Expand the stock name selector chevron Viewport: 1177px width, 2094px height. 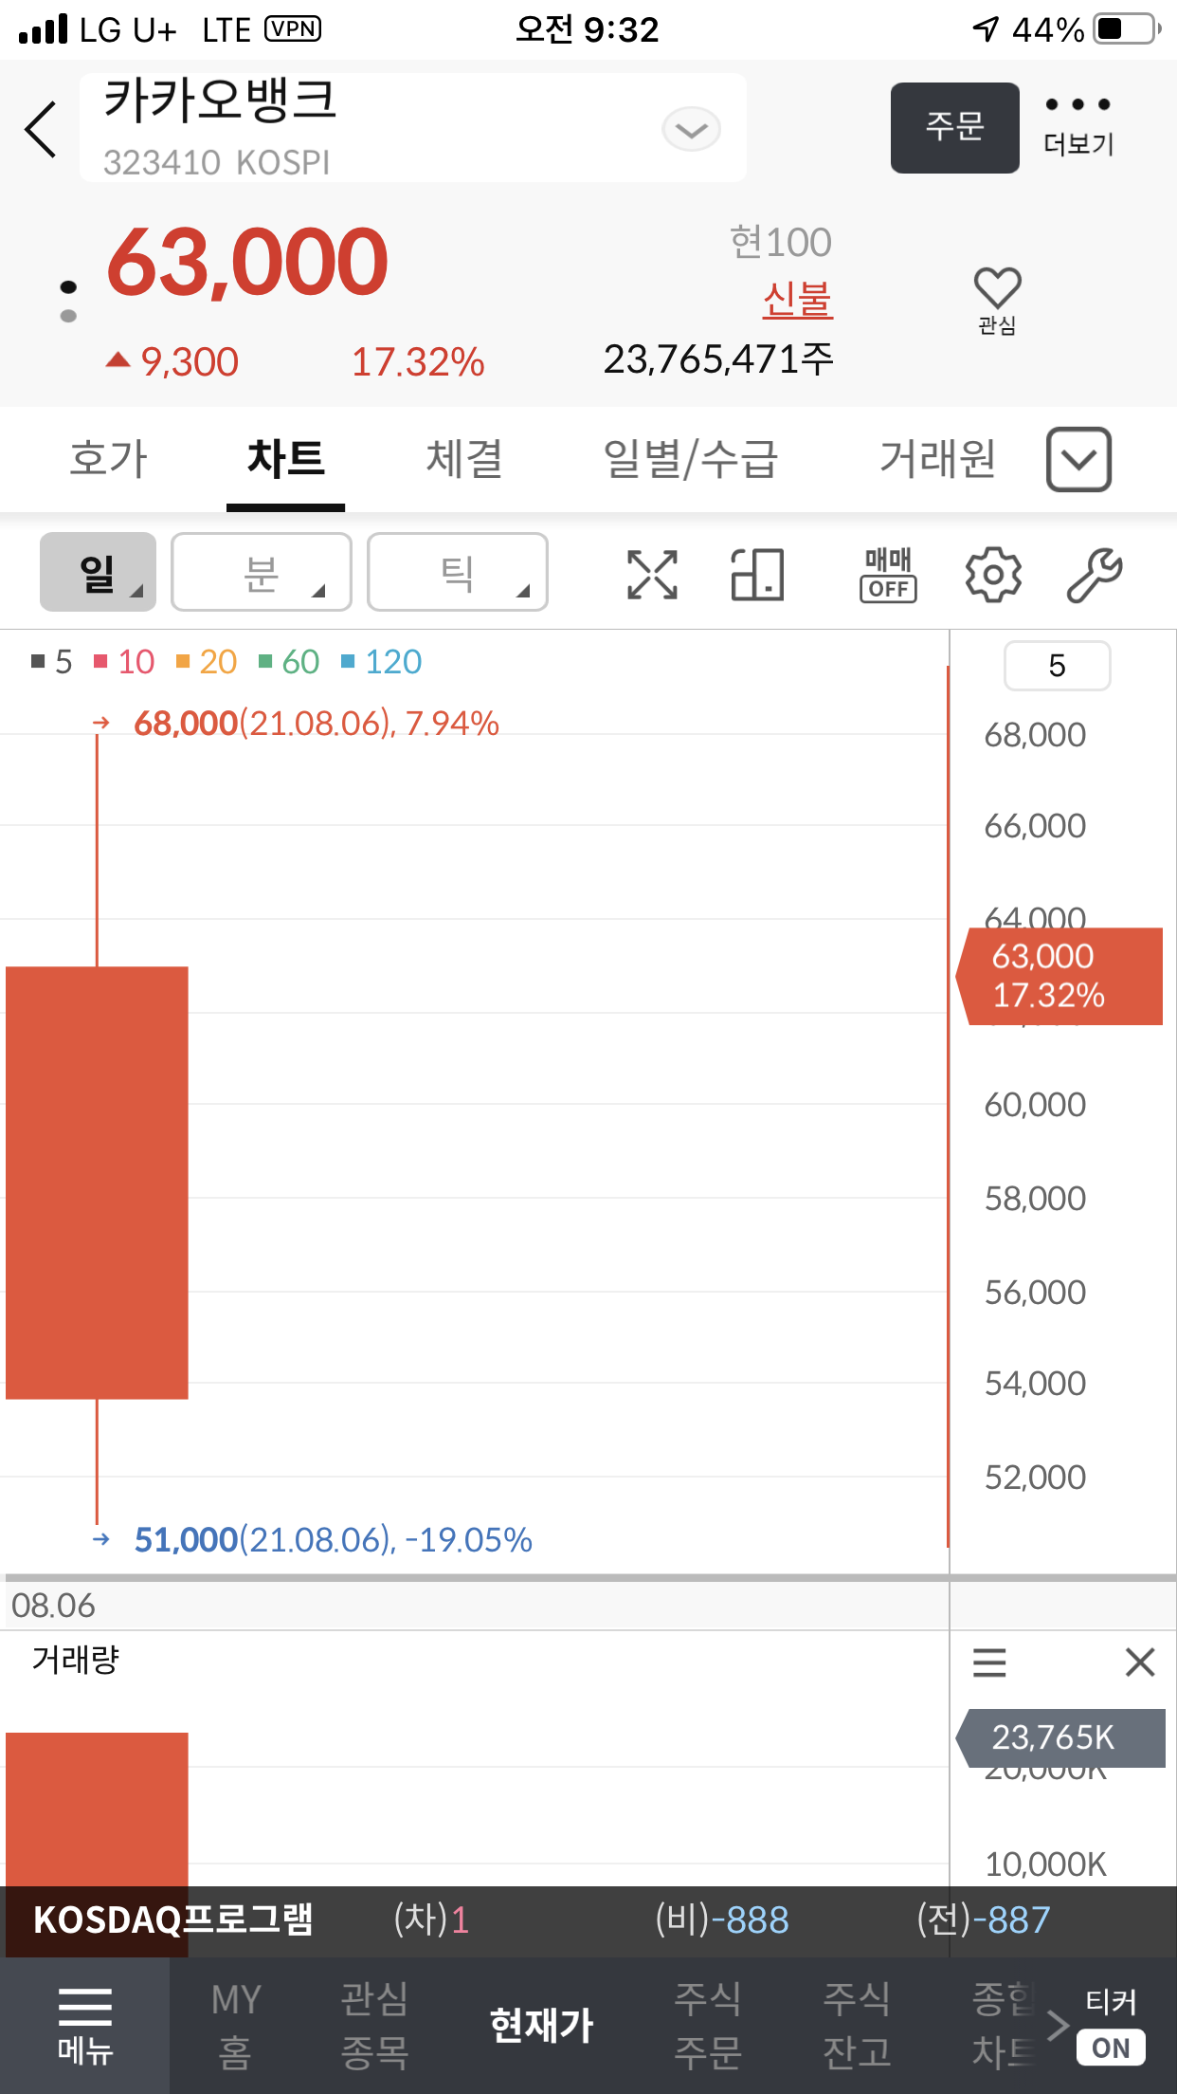click(x=691, y=129)
